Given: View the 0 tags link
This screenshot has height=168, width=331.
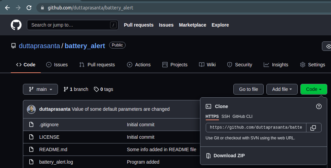Looking at the screenshot, I should pos(104,89).
